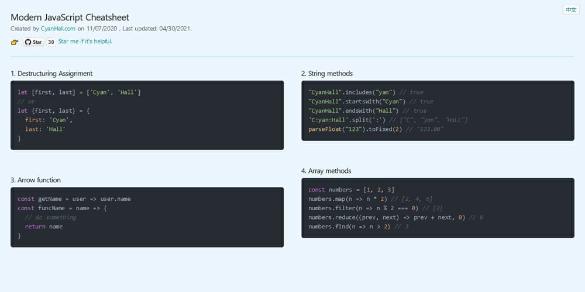Click the line let [first, last] = ['Cyan', 'Hall']
Image resolution: width=585 pixels, height=292 pixels.
(x=79, y=92)
